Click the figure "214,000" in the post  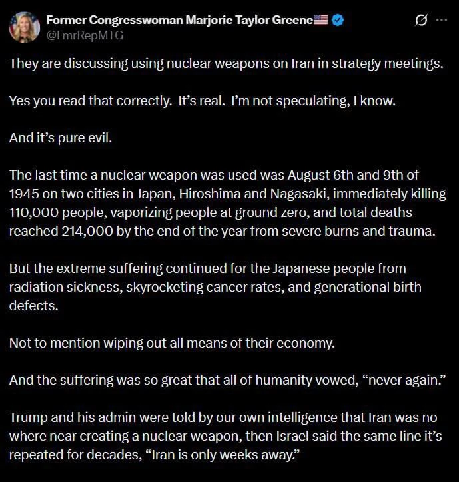(87, 232)
